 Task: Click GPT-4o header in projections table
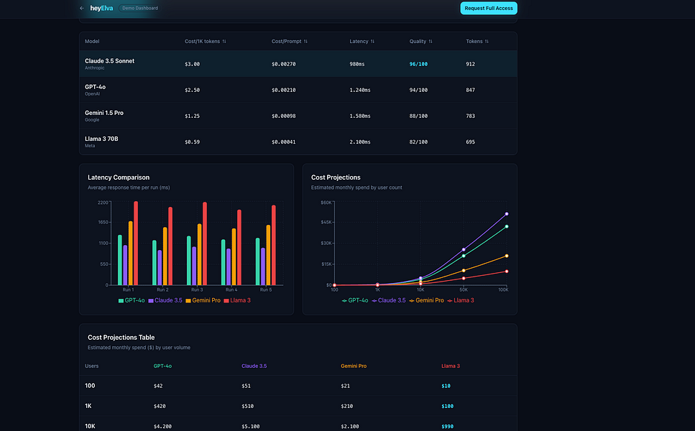[x=162, y=366]
